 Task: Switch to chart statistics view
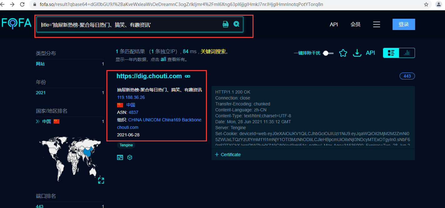[x=407, y=53]
